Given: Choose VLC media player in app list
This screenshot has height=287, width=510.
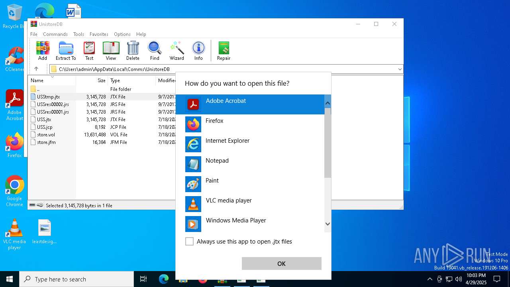Looking at the screenshot, I should tap(250, 204).
